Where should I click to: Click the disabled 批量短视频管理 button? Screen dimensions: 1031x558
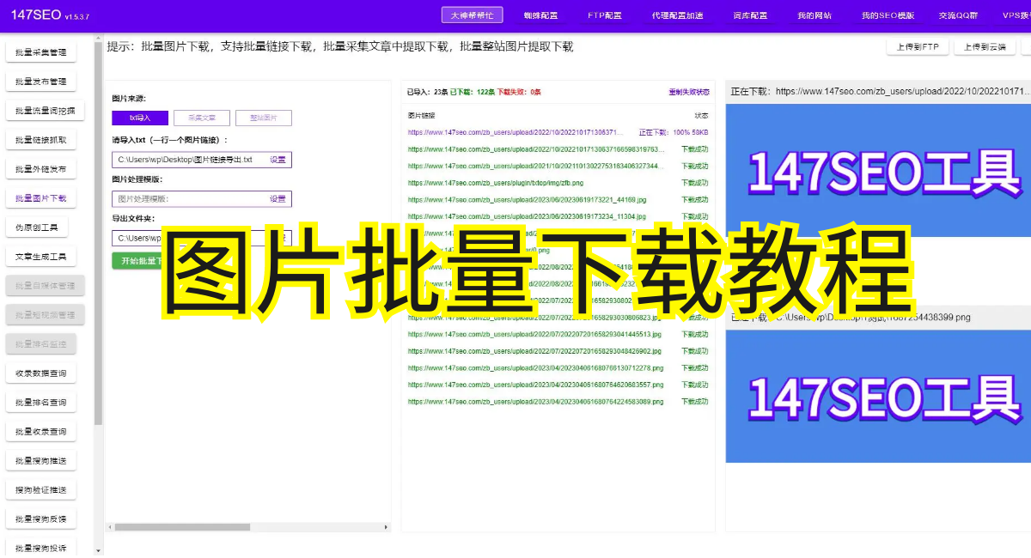pos(45,315)
